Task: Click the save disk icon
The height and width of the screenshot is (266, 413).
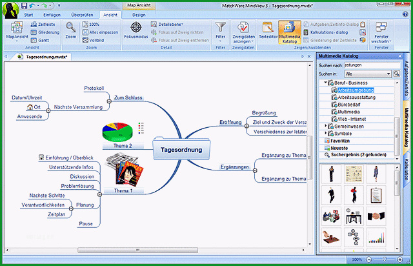Action: 25,5
